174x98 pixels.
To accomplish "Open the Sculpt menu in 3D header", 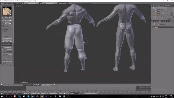I will click(x=10, y=85).
